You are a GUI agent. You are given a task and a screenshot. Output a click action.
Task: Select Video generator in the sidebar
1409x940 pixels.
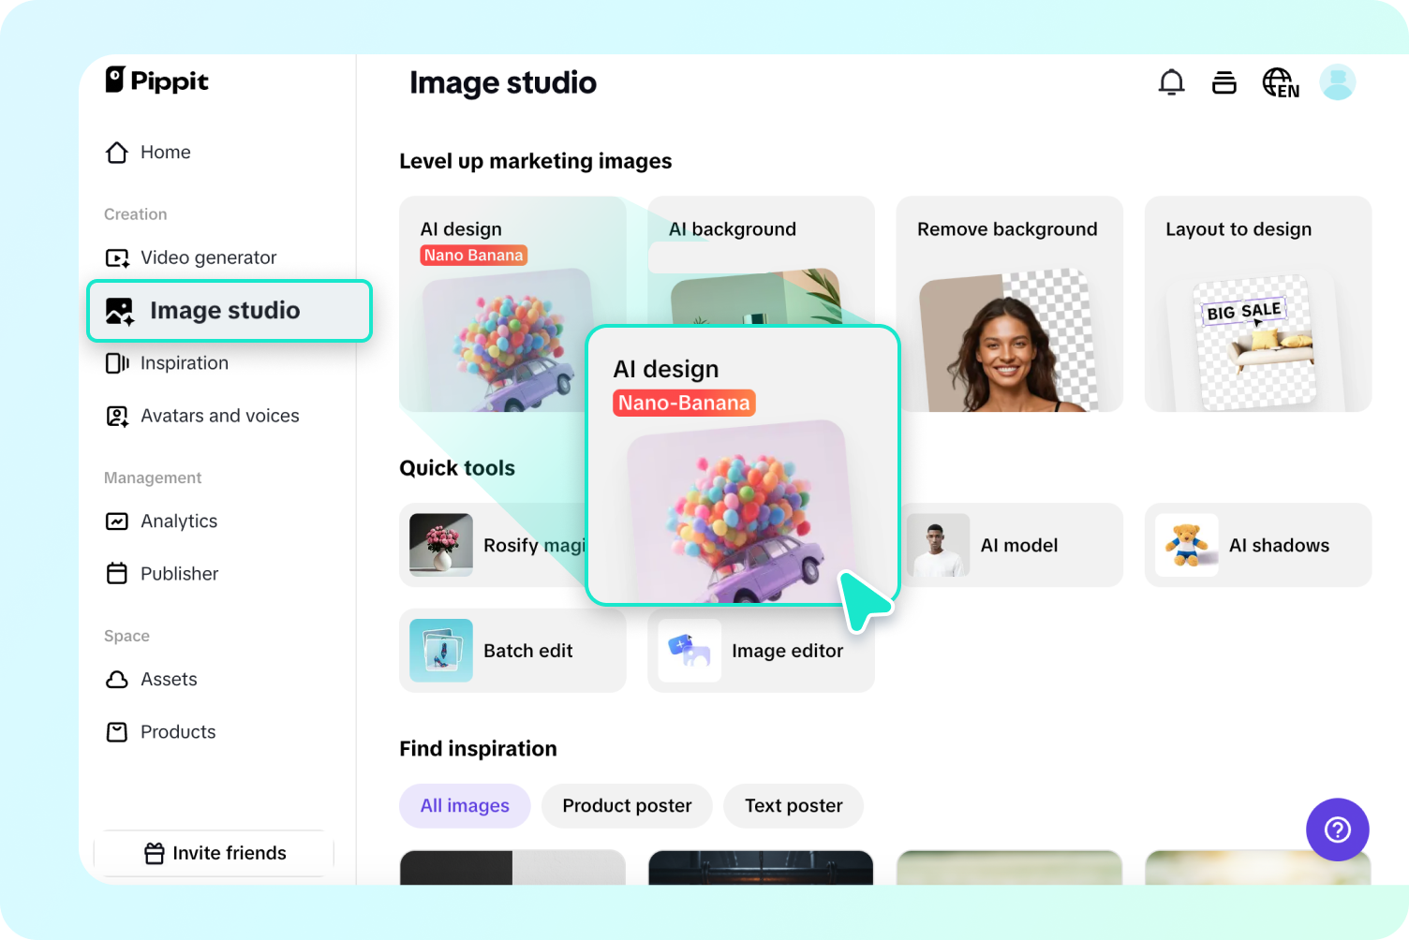pyautogui.click(x=207, y=257)
